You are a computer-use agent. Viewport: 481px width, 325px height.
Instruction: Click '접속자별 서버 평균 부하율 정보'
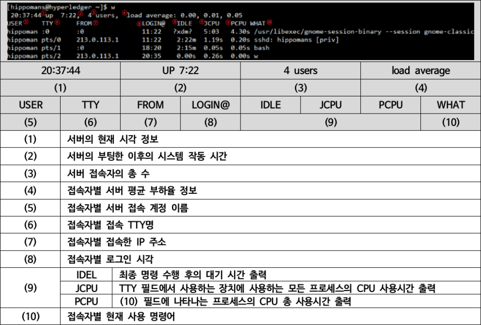point(132,190)
